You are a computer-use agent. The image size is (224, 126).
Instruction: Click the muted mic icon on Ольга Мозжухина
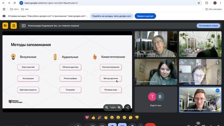coord(173,63)
